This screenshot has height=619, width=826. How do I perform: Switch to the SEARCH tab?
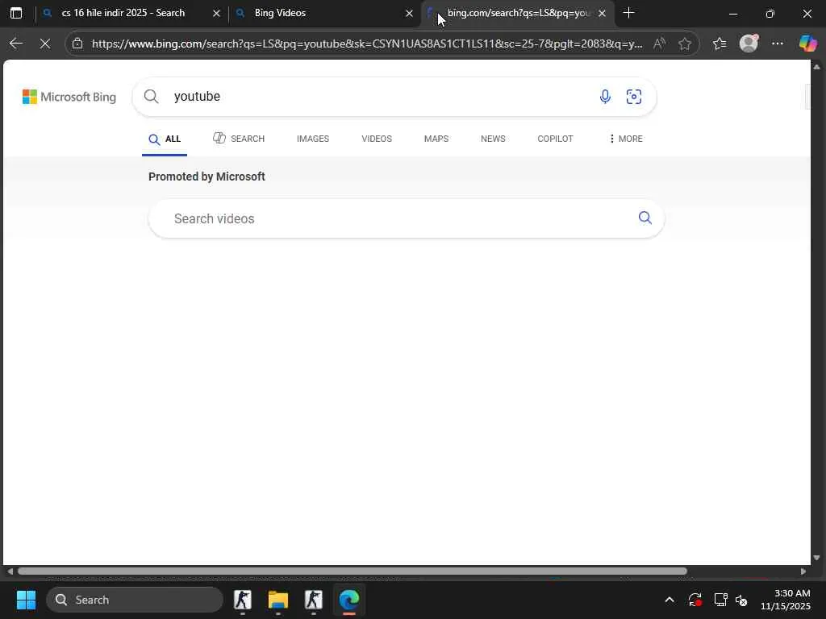pyautogui.click(x=239, y=139)
